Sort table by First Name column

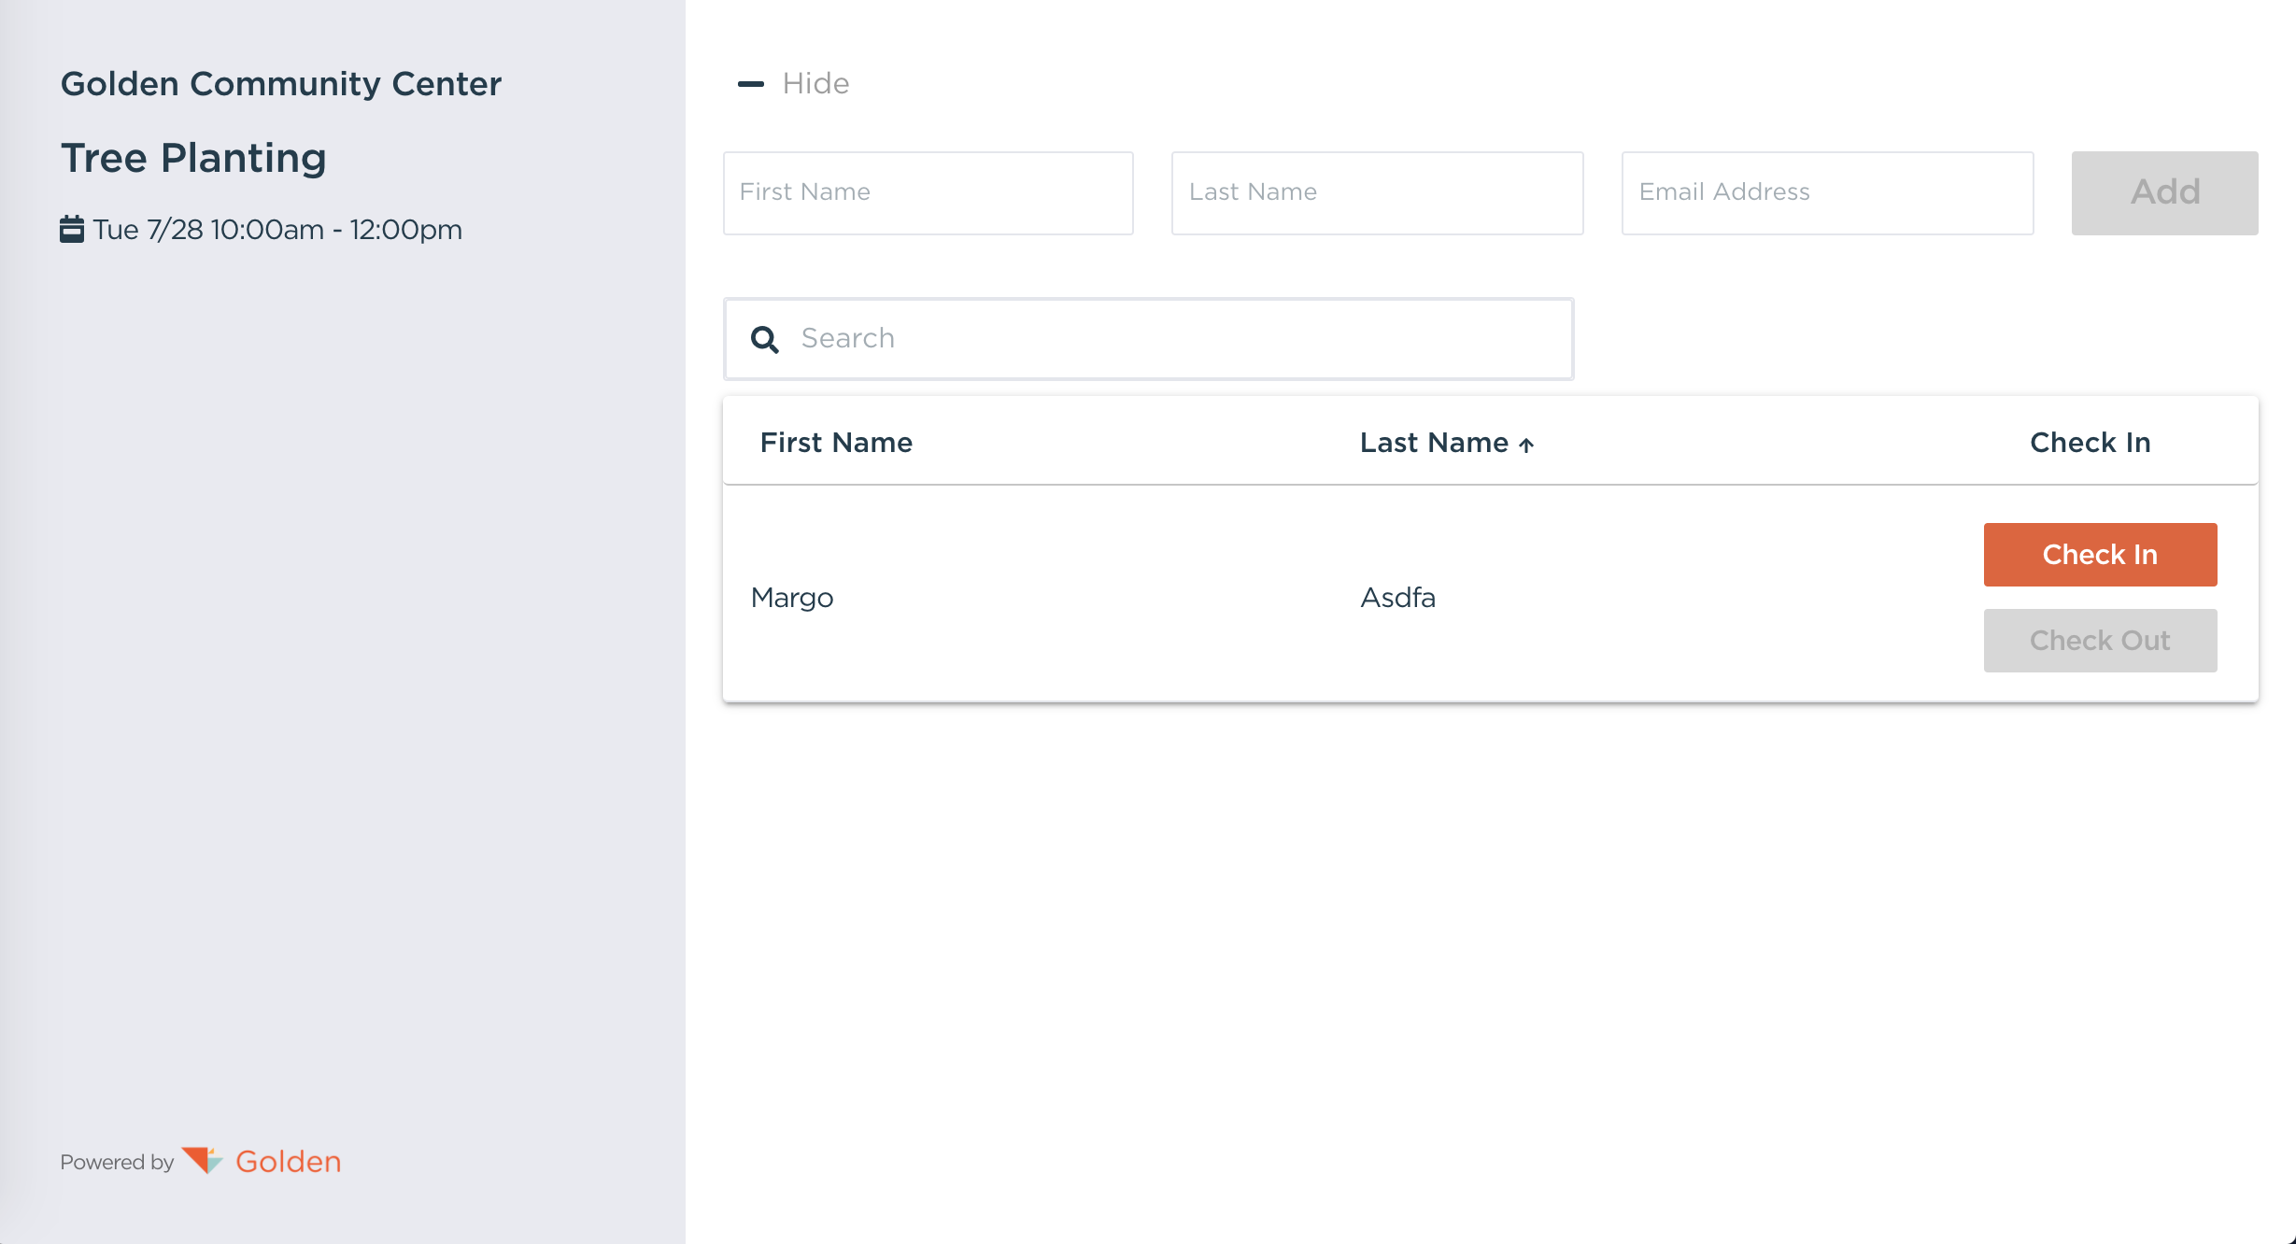[836, 443]
